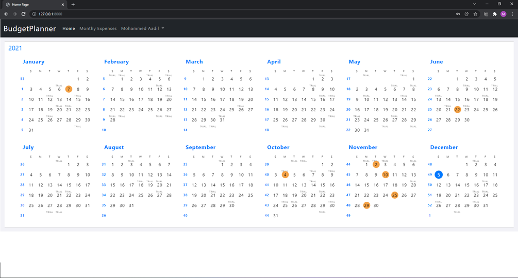518x278 pixels.
Task: Open Chrome profile avatar M
Action: (503, 14)
